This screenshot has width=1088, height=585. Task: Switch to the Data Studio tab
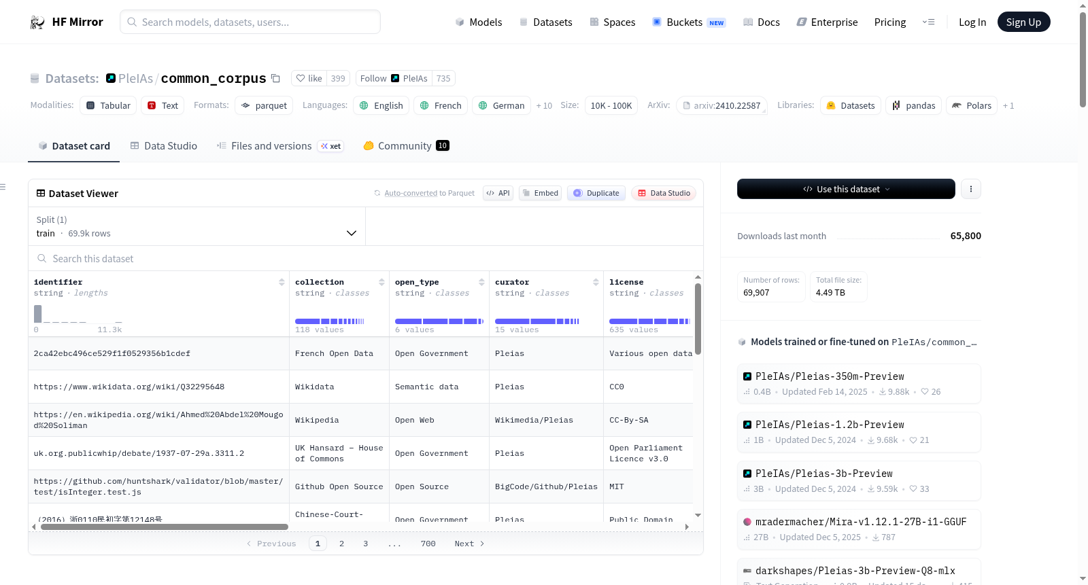point(164,146)
